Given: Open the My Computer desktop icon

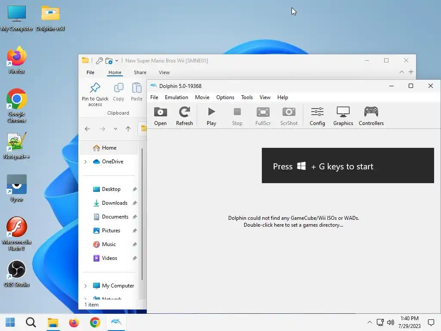Looking at the screenshot, I should pyautogui.click(x=17, y=18).
